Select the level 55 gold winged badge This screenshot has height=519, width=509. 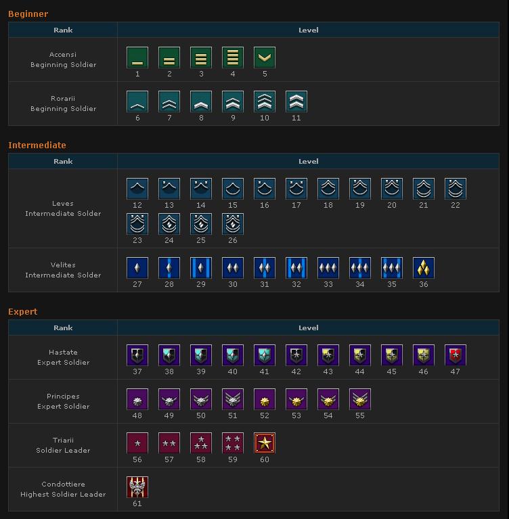coord(360,399)
